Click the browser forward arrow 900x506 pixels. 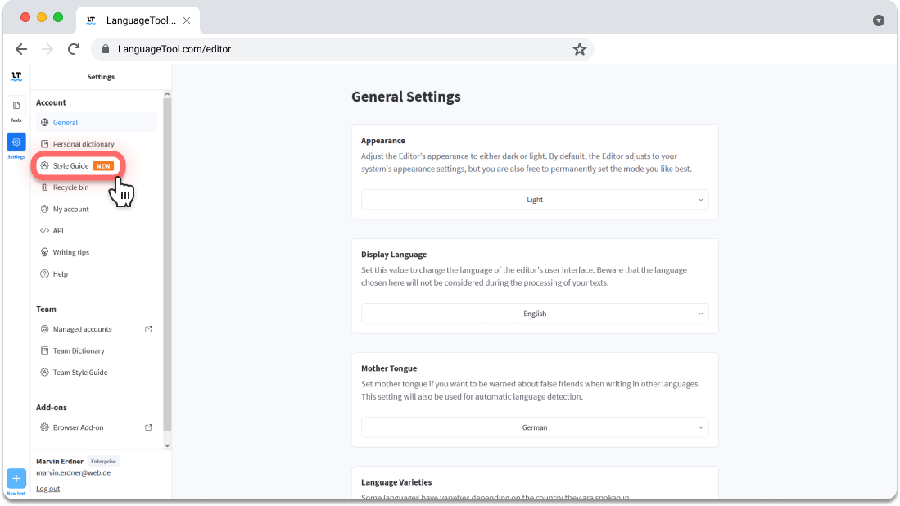click(47, 49)
